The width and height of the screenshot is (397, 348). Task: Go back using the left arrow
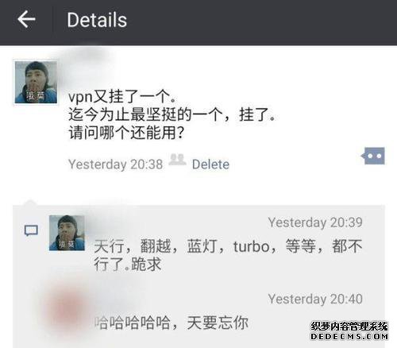26,19
